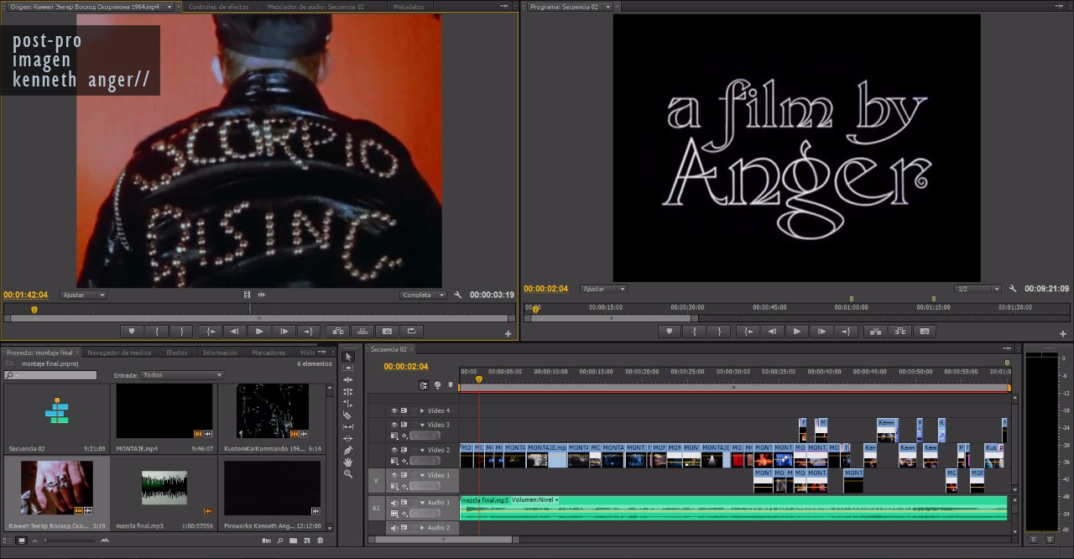This screenshot has width=1074, height=559.
Task: Toggle sync lock on Vídeo 2
Action: pos(404,450)
